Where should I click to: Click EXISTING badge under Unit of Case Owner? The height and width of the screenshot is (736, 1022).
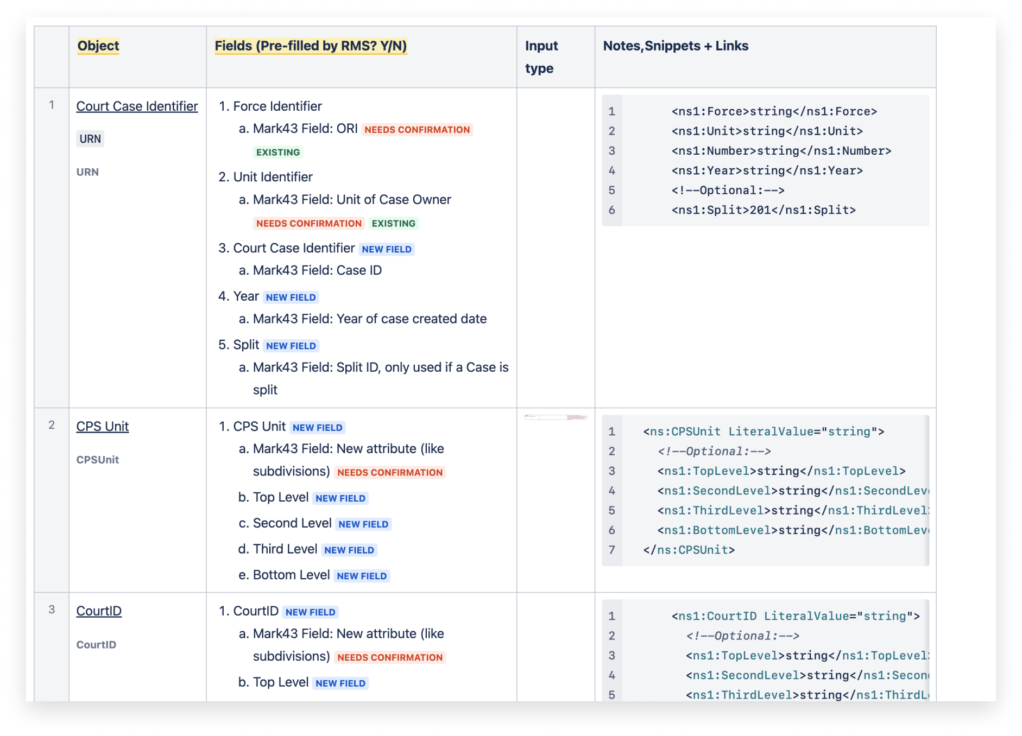[x=394, y=224]
